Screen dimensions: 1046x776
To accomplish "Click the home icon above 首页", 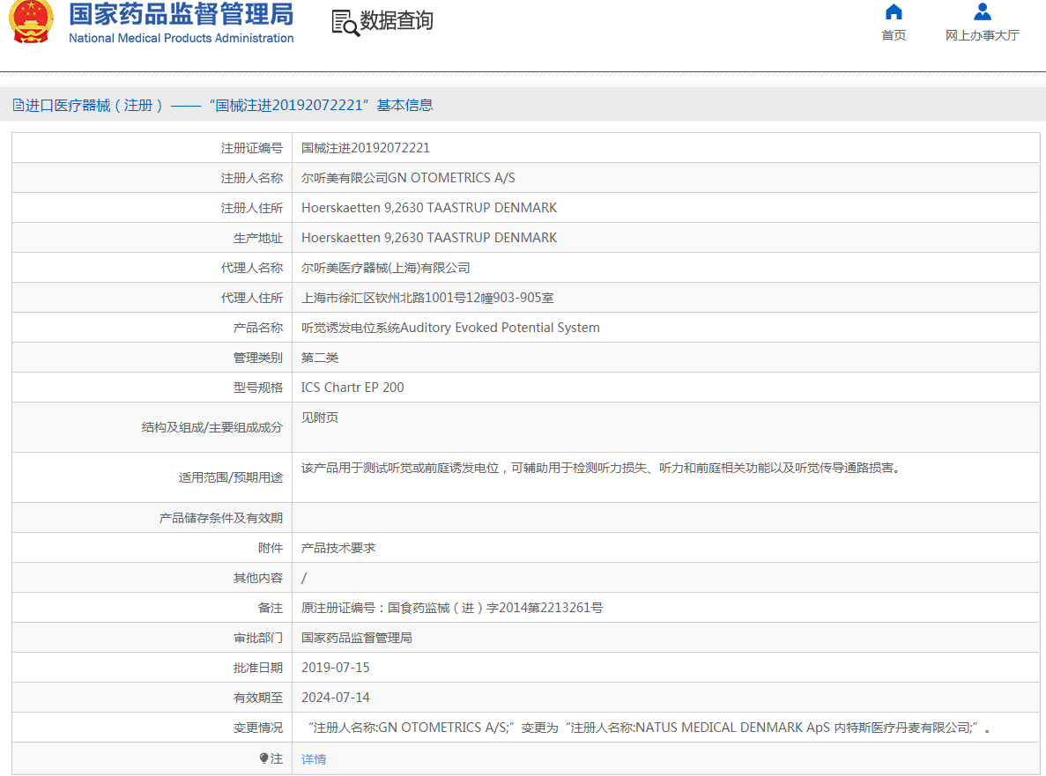I will click(x=894, y=11).
